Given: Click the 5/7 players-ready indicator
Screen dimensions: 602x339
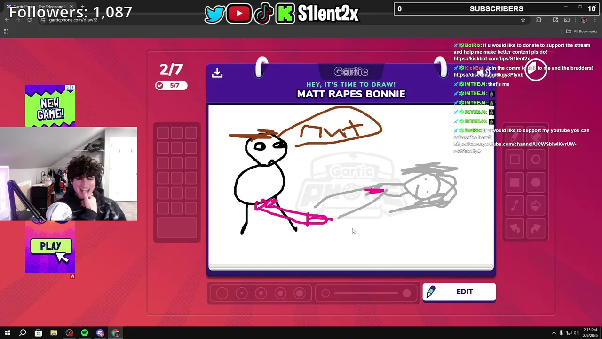Looking at the screenshot, I should pyautogui.click(x=171, y=85).
